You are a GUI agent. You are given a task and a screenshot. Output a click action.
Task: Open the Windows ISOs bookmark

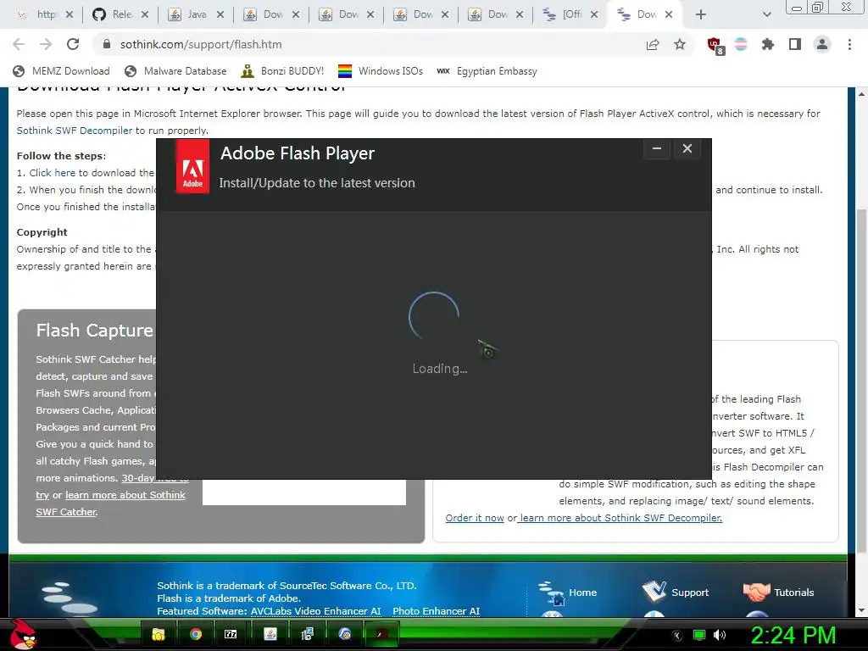(381, 71)
